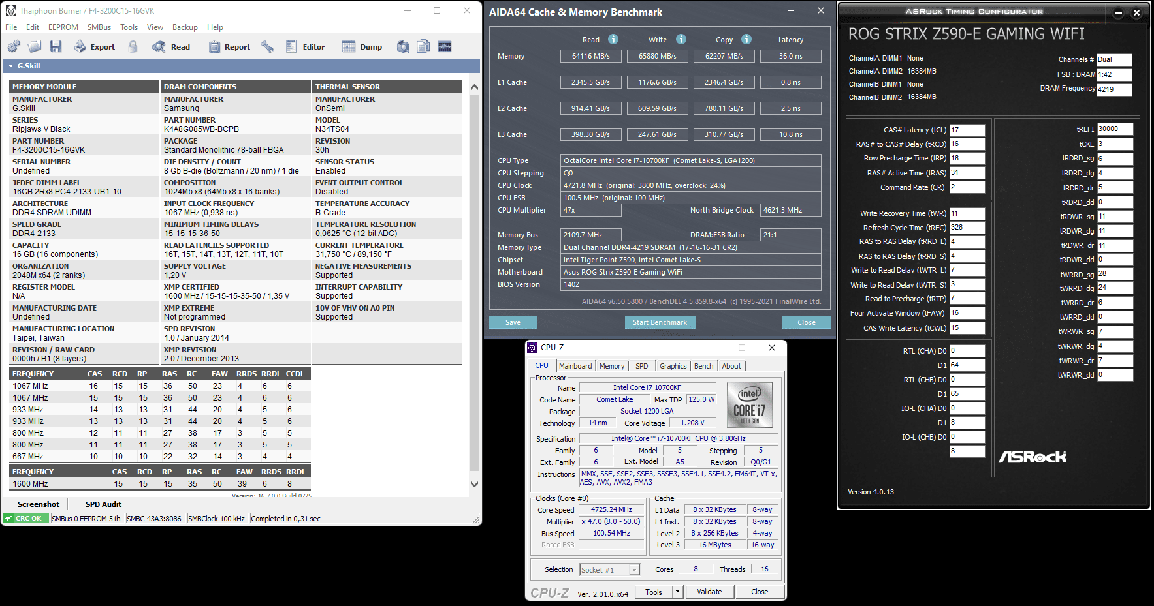This screenshot has height=606, width=1154.
Task: Click part number K4A8G085WB-BCPB text
Action: [x=201, y=129]
